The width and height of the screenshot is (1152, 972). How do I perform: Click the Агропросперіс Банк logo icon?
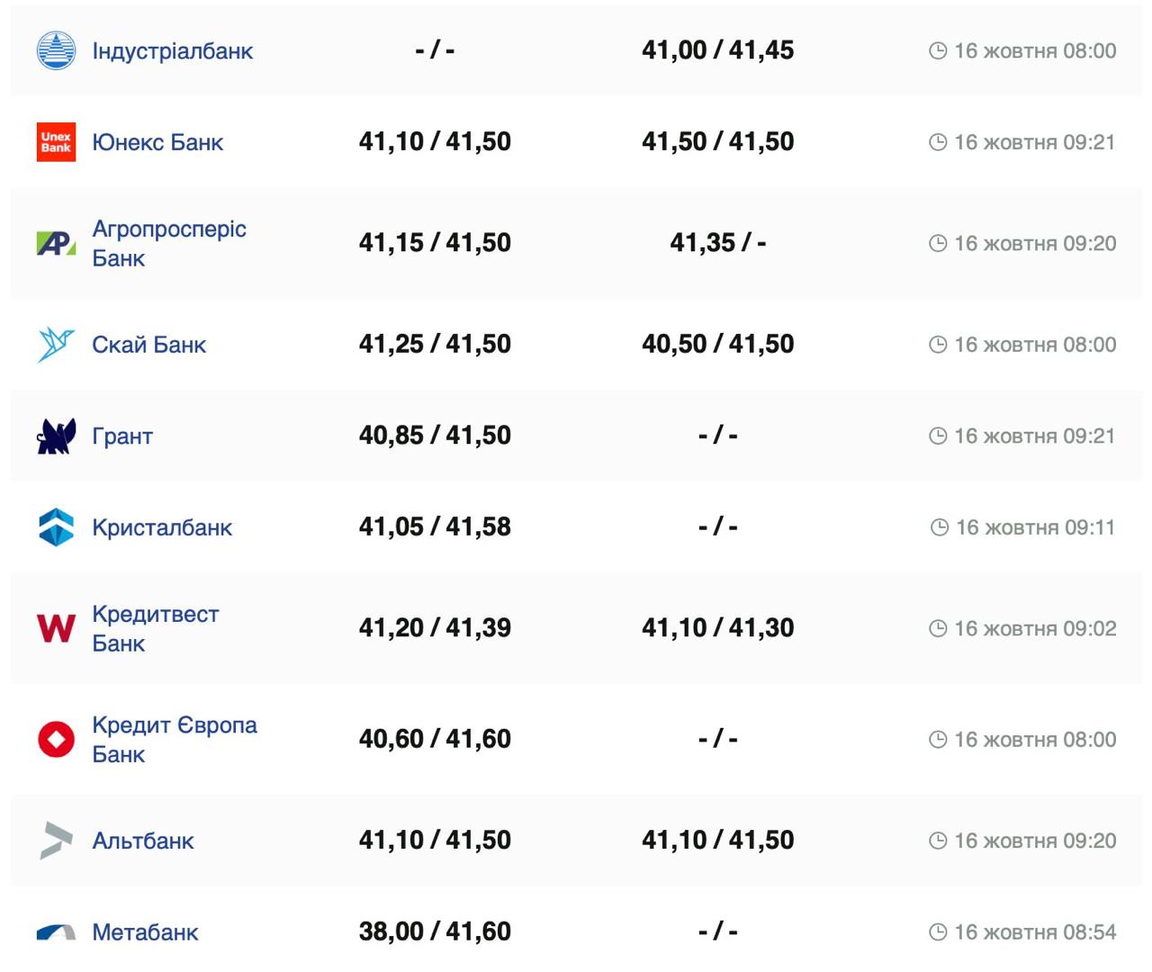(x=56, y=243)
